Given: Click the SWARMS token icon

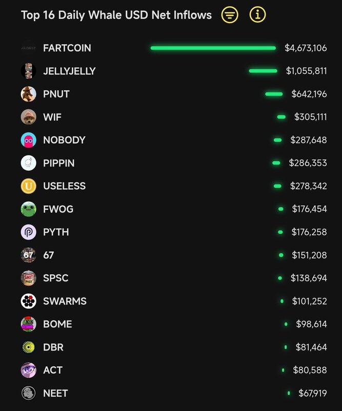Looking at the screenshot, I should point(28,301).
